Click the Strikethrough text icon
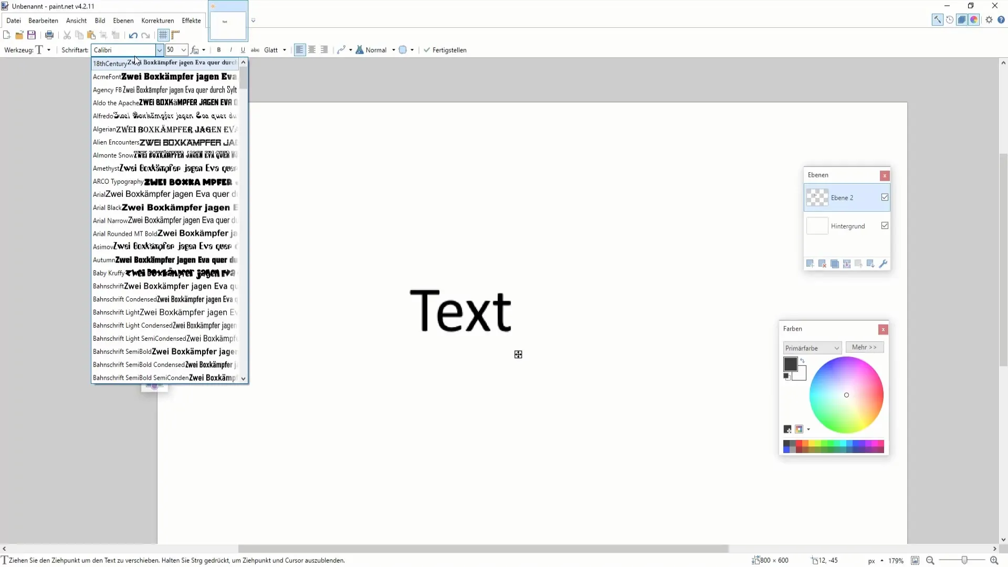 tap(255, 50)
